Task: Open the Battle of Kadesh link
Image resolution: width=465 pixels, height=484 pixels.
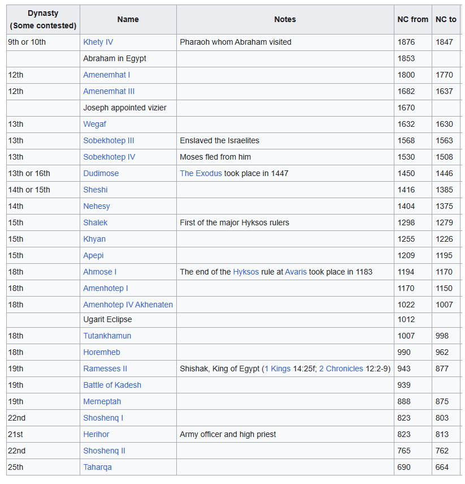Action: tap(112, 385)
